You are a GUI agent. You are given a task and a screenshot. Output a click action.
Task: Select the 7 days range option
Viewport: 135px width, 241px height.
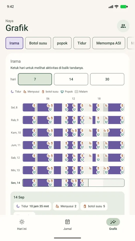click(35, 79)
